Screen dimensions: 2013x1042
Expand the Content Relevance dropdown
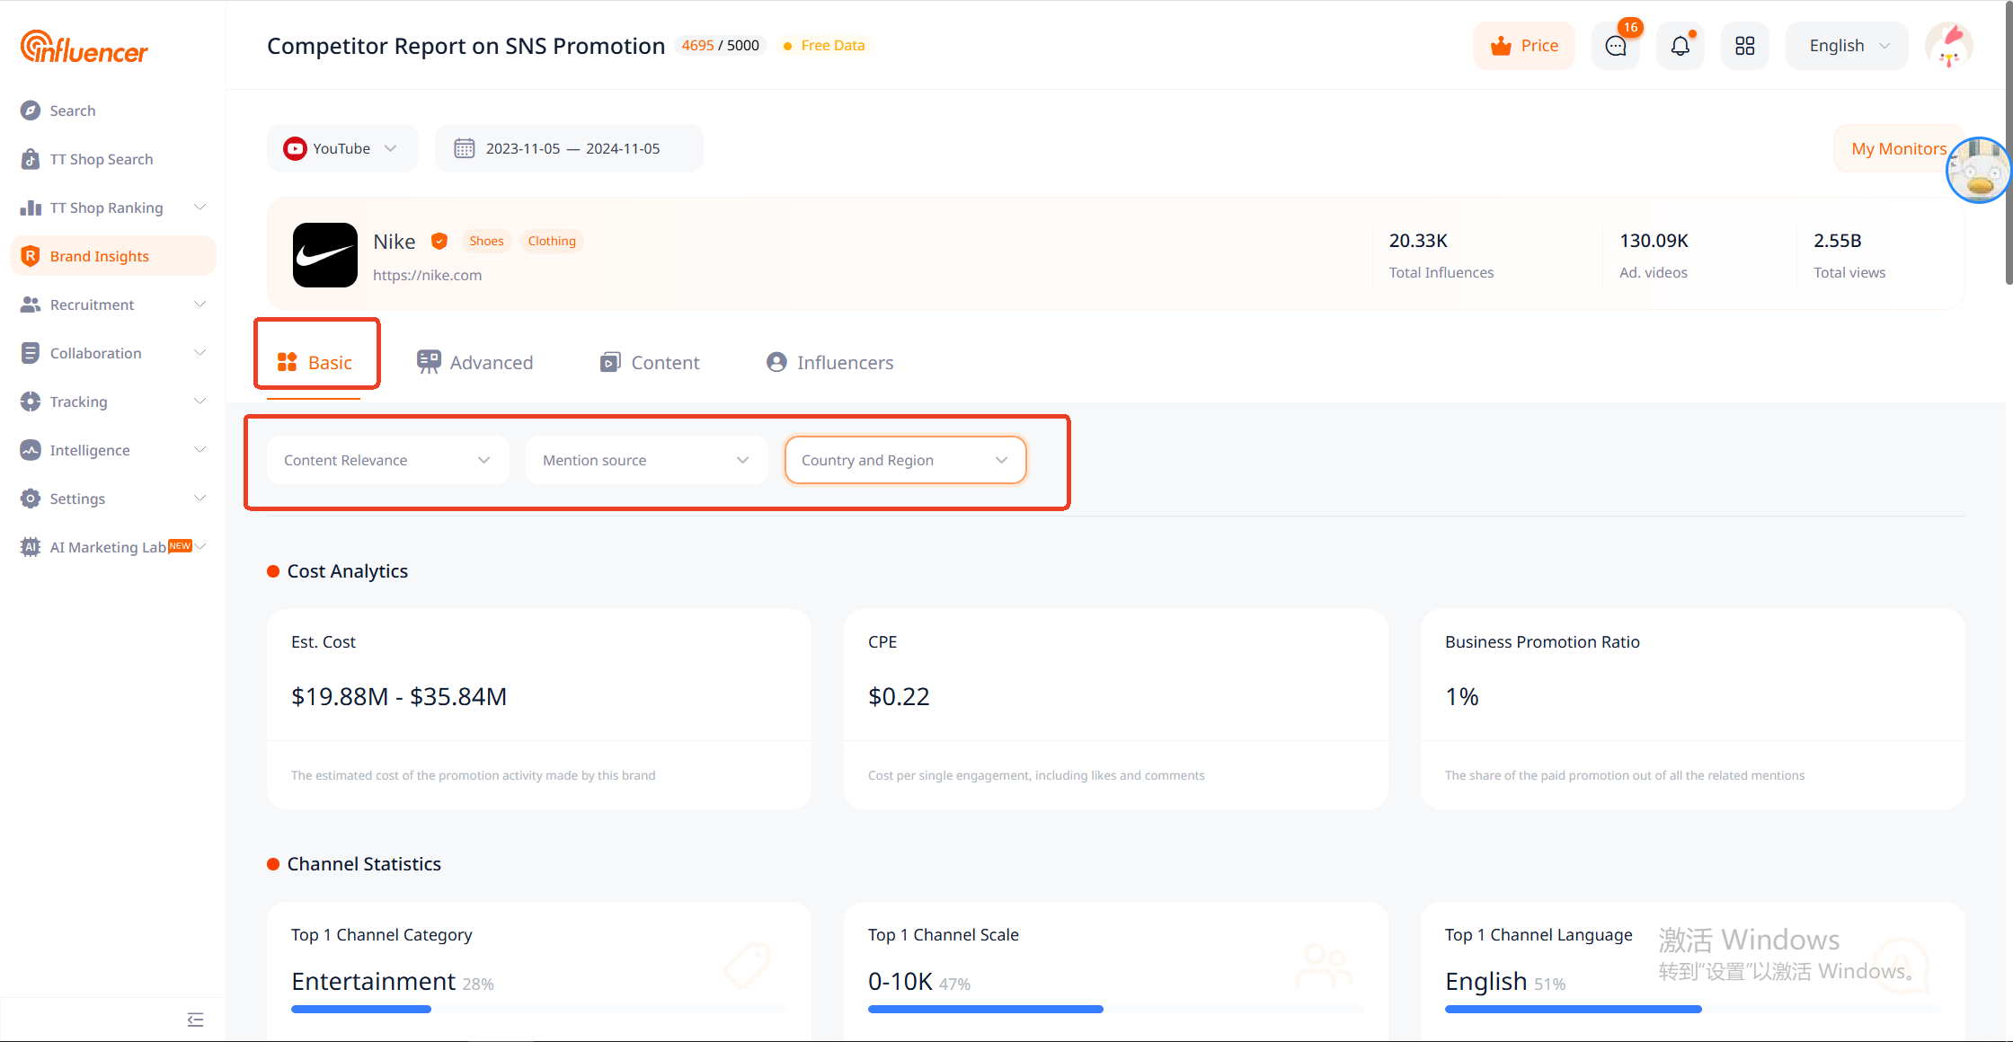click(387, 460)
